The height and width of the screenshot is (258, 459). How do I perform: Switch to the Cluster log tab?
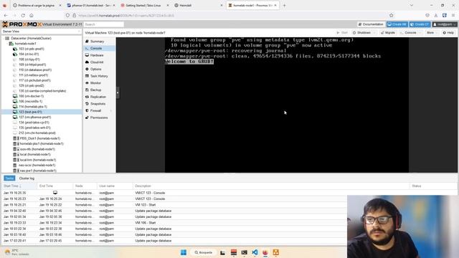pos(27,178)
